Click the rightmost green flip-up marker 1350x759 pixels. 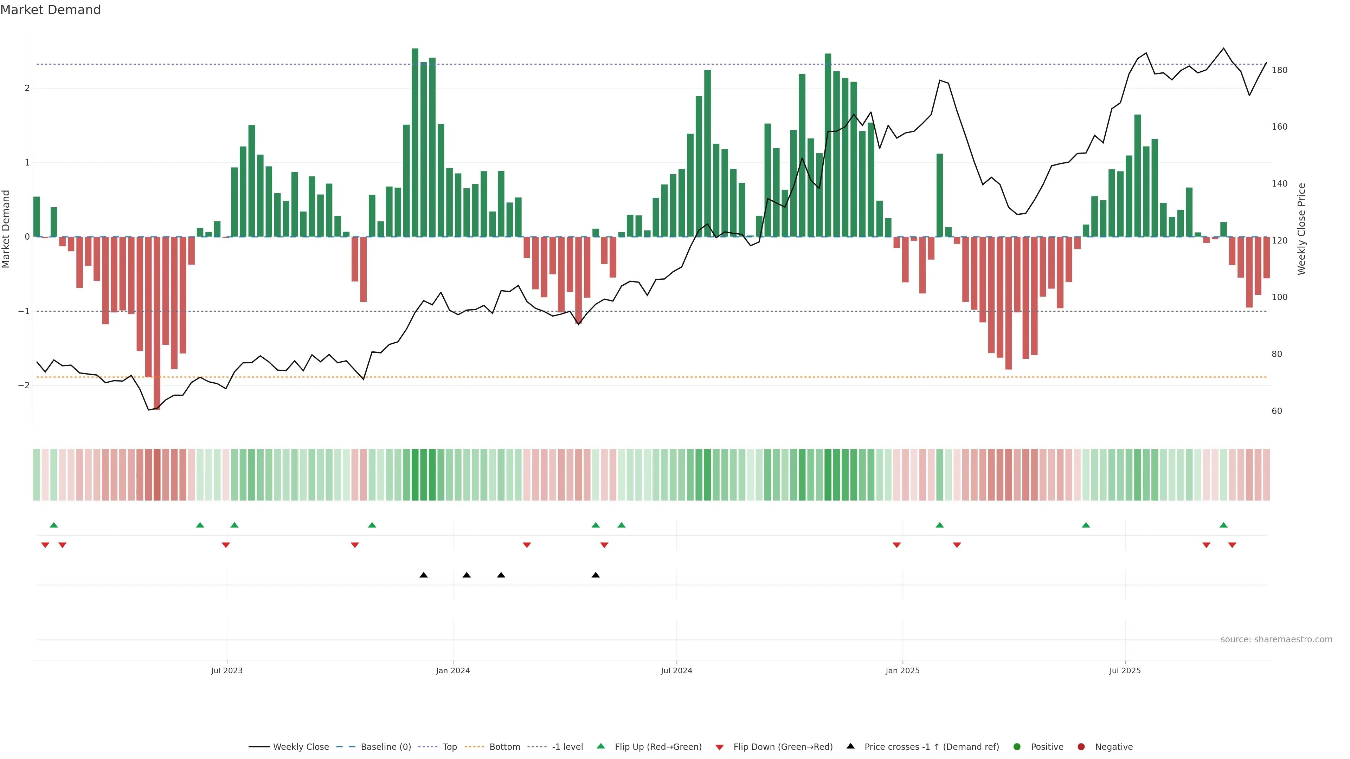pos(1224,525)
